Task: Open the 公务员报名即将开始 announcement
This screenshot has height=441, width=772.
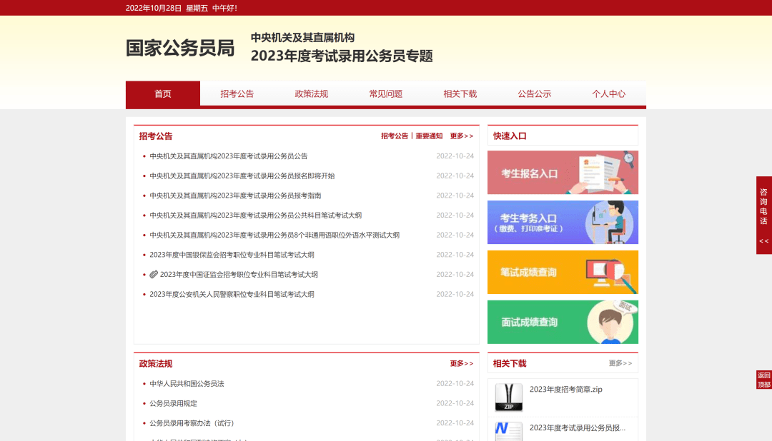Action: click(242, 176)
